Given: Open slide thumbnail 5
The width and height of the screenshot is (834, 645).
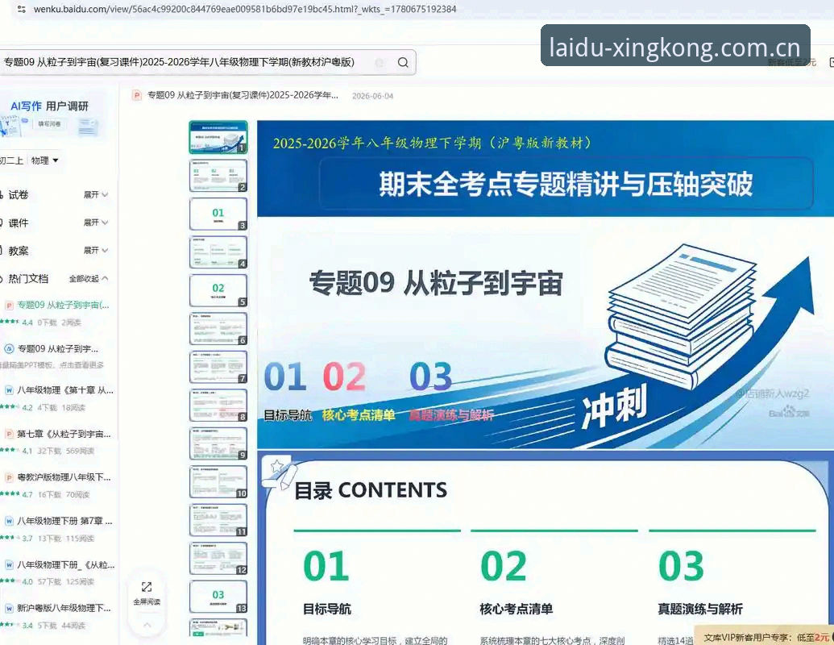Looking at the screenshot, I should coord(218,290).
